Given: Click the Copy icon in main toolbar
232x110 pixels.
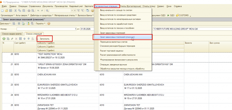Looking at the screenshot, I should [19, 11].
